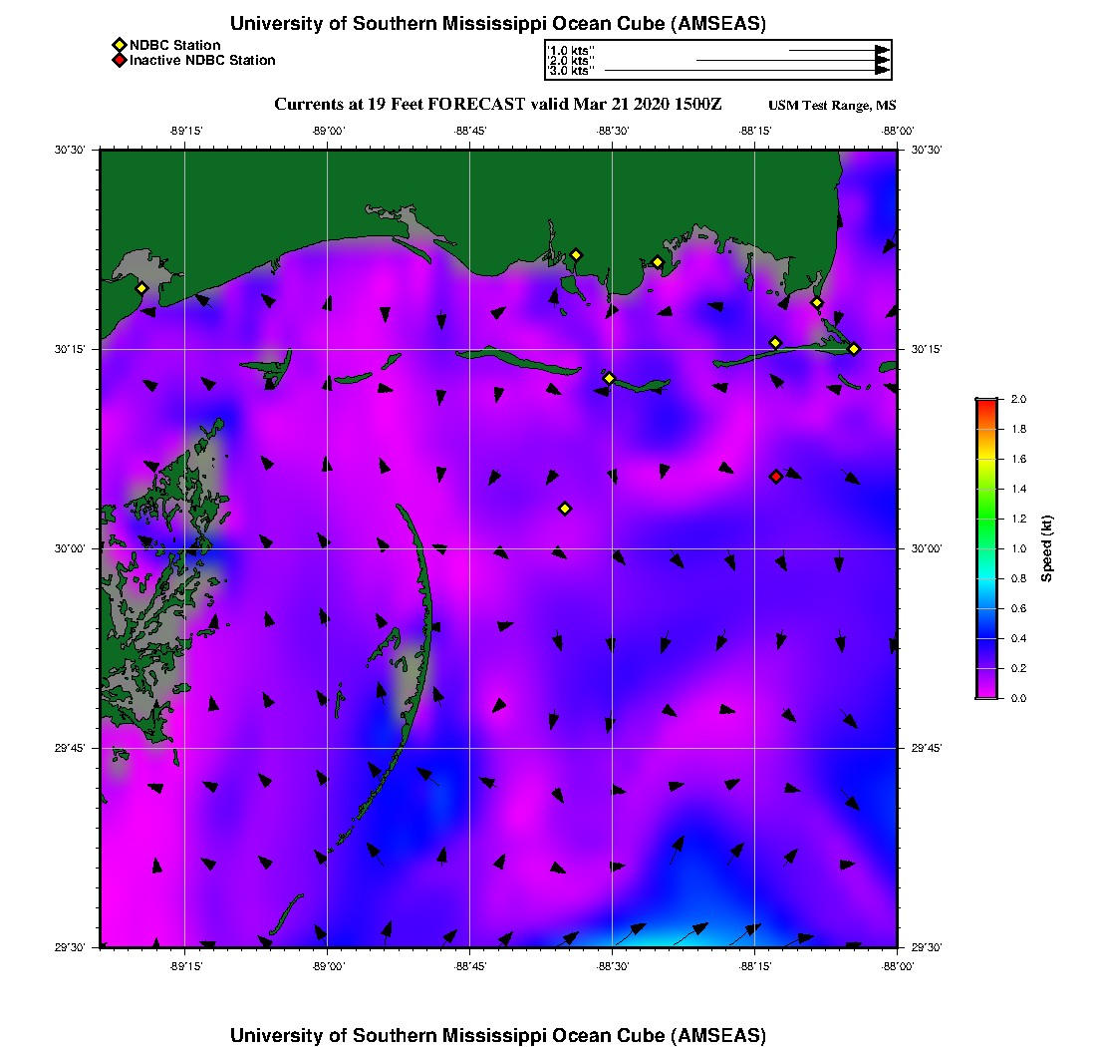Click the Currents at 19 Feet FORECAST heading

pos(497,105)
